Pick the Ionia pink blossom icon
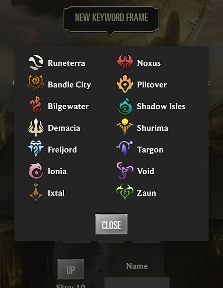The width and height of the screenshot is (223, 288). click(x=36, y=171)
